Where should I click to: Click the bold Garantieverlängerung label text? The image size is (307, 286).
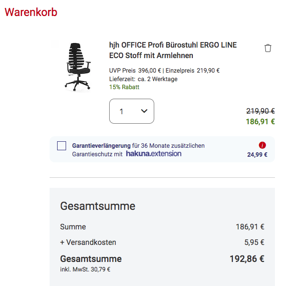pos(102,146)
